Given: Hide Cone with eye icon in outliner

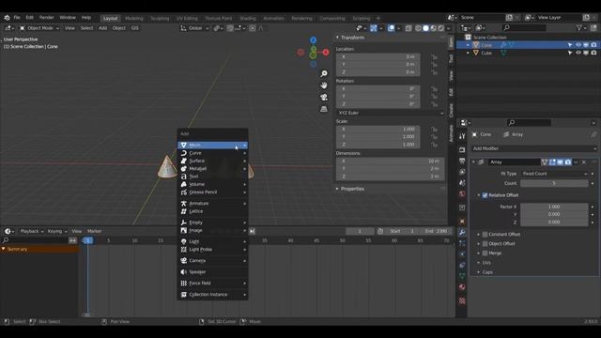Looking at the screenshot, I should pyautogui.click(x=578, y=45).
